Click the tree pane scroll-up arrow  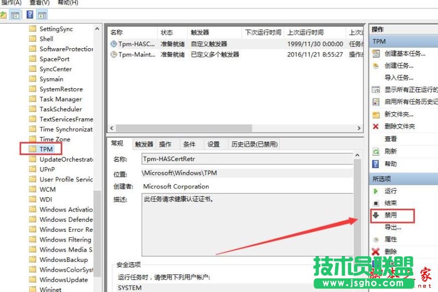click(97, 29)
